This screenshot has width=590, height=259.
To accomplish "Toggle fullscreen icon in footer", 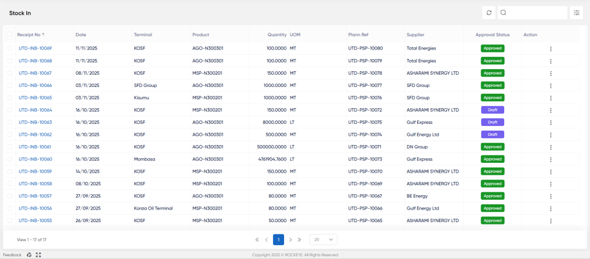I will tap(38, 255).
